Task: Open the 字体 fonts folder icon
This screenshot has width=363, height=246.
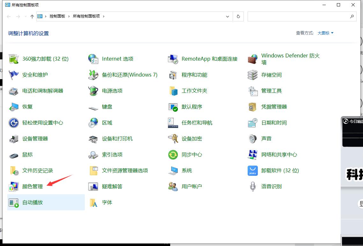Action: (x=93, y=203)
